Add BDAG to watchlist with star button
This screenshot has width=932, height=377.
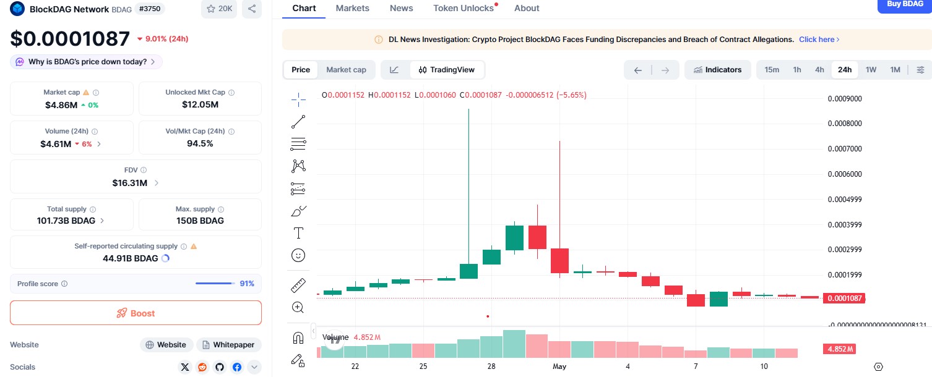[x=219, y=9]
